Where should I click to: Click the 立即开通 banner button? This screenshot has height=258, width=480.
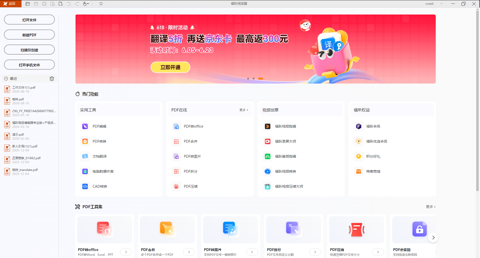[170, 67]
